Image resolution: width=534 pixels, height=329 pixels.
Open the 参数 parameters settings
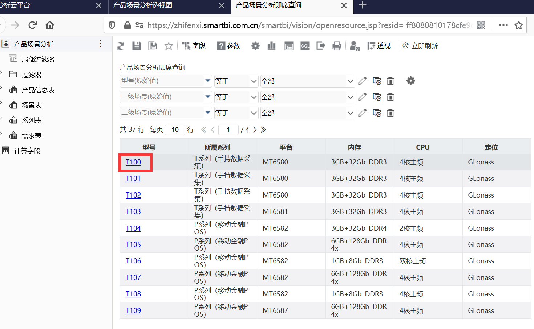coord(228,46)
